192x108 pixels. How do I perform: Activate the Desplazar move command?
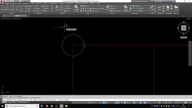click(29, 6)
